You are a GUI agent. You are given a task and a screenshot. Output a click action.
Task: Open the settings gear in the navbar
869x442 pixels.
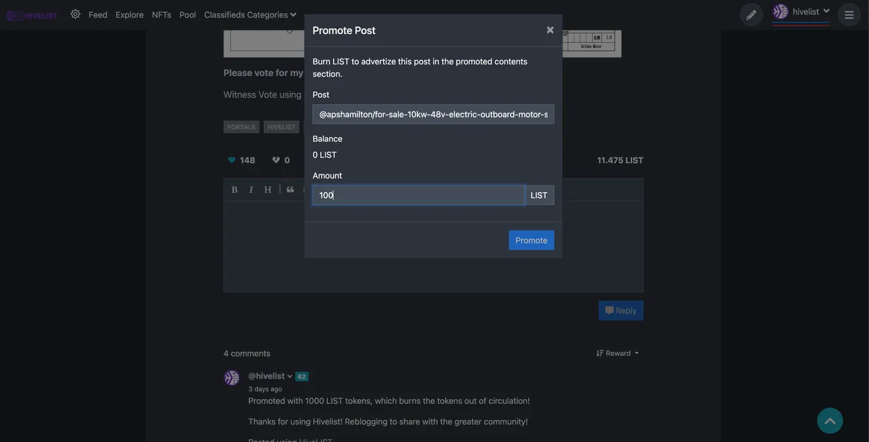tap(75, 14)
